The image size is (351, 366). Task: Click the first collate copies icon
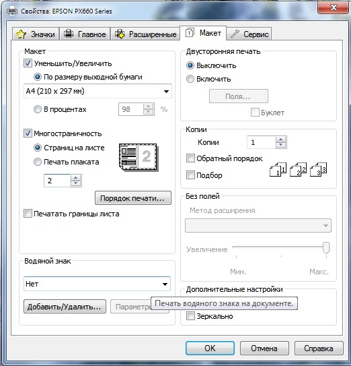pos(278,169)
